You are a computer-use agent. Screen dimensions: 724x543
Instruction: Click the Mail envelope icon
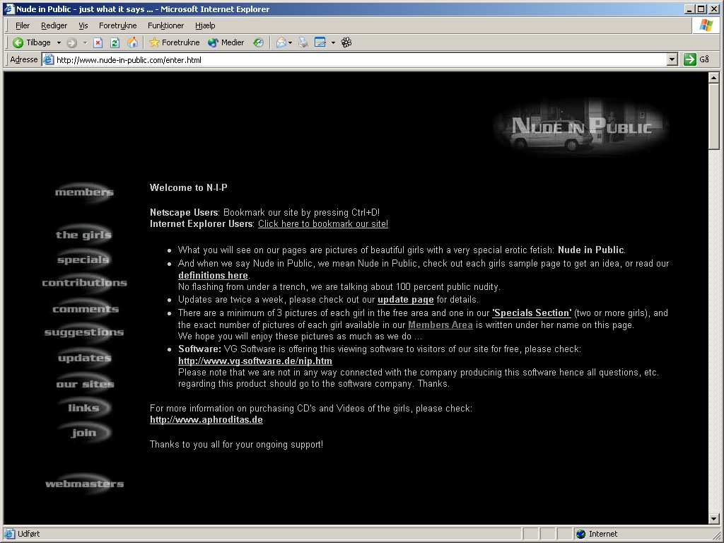pos(281,42)
